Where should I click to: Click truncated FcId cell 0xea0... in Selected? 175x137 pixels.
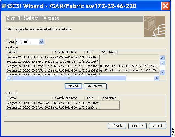(92, 107)
